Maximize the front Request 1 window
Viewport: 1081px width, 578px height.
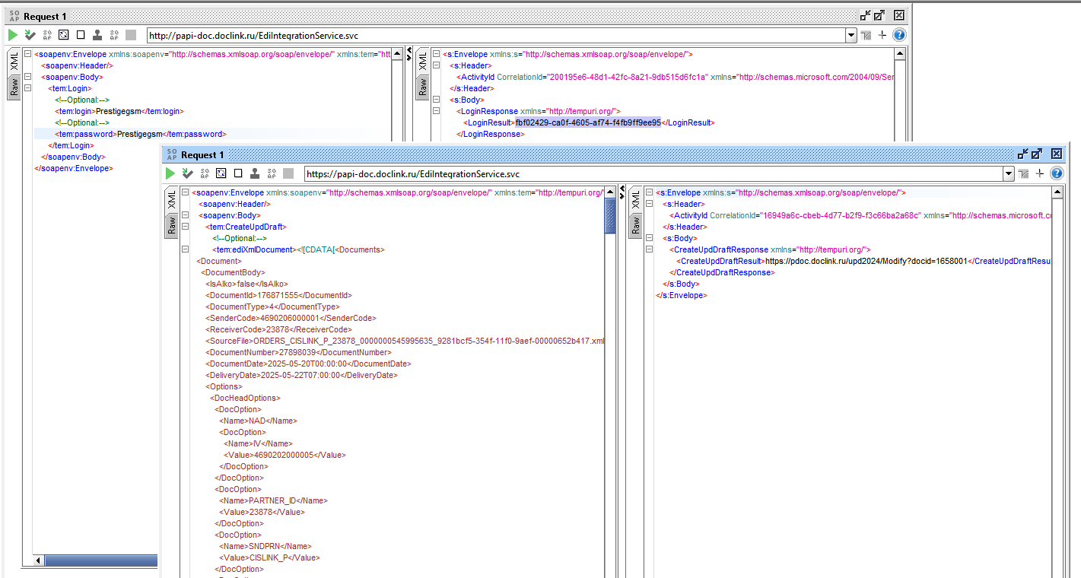(1036, 154)
